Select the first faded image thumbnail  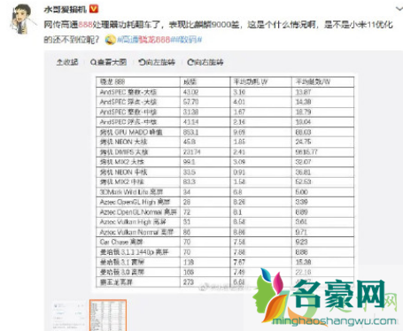point(68,315)
